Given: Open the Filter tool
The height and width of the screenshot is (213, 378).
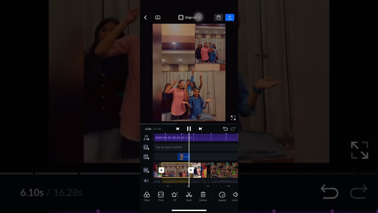Looking at the screenshot, I should coord(147,197).
